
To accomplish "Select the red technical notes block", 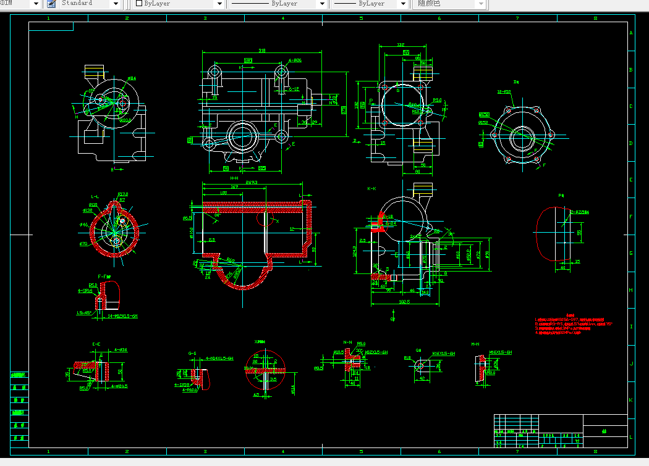I will tap(573, 325).
